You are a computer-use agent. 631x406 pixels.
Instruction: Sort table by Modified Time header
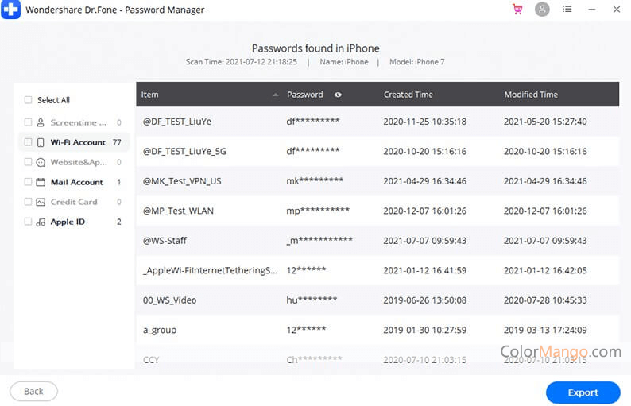pos(531,95)
